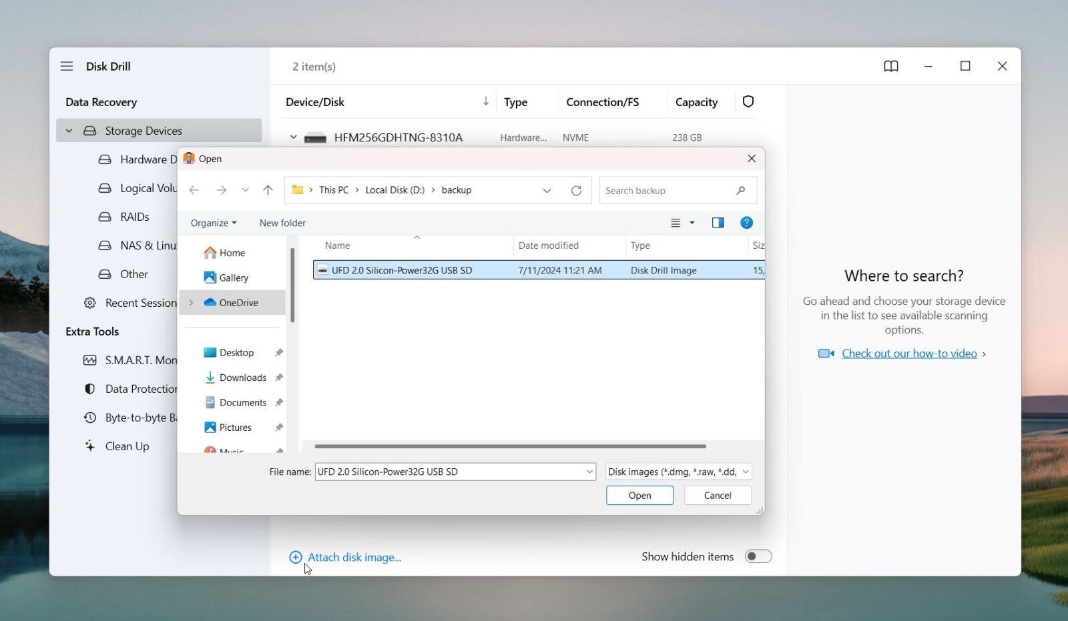Click the shield icon in the device list header

748,101
